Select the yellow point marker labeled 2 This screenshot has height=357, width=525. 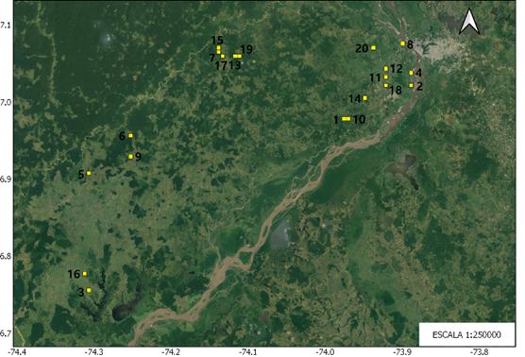(x=411, y=85)
